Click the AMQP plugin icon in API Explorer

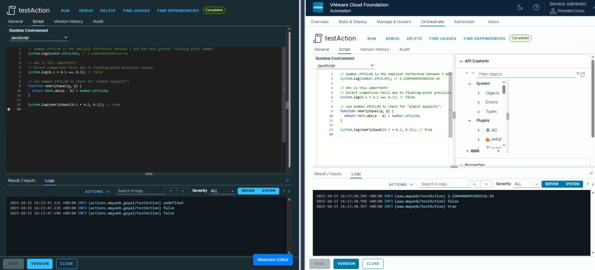click(x=488, y=139)
